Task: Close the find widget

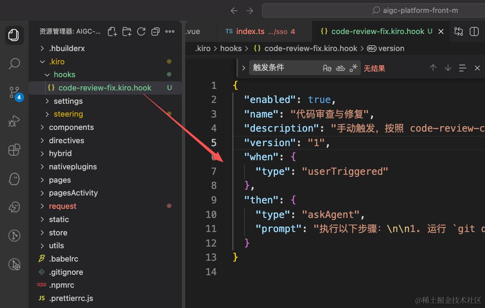Action: point(477,68)
